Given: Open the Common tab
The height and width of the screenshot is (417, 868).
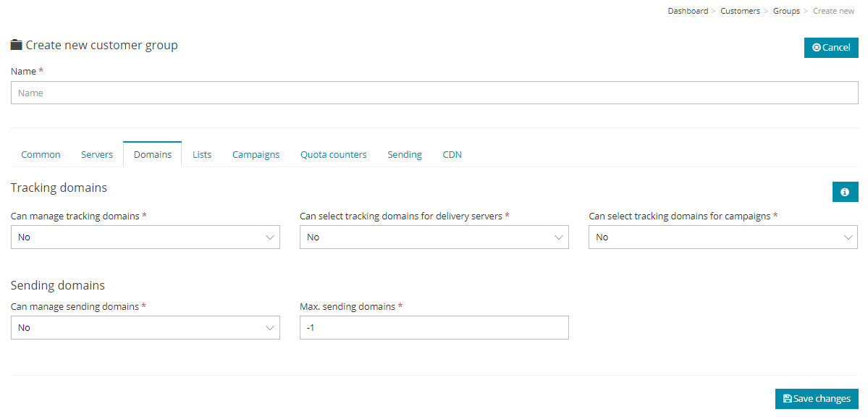Looking at the screenshot, I should pyautogui.click(x=41, y=155).
